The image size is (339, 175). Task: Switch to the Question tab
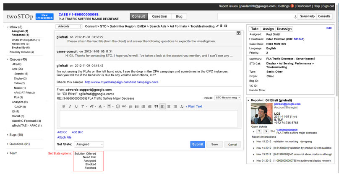click(159, 16)
